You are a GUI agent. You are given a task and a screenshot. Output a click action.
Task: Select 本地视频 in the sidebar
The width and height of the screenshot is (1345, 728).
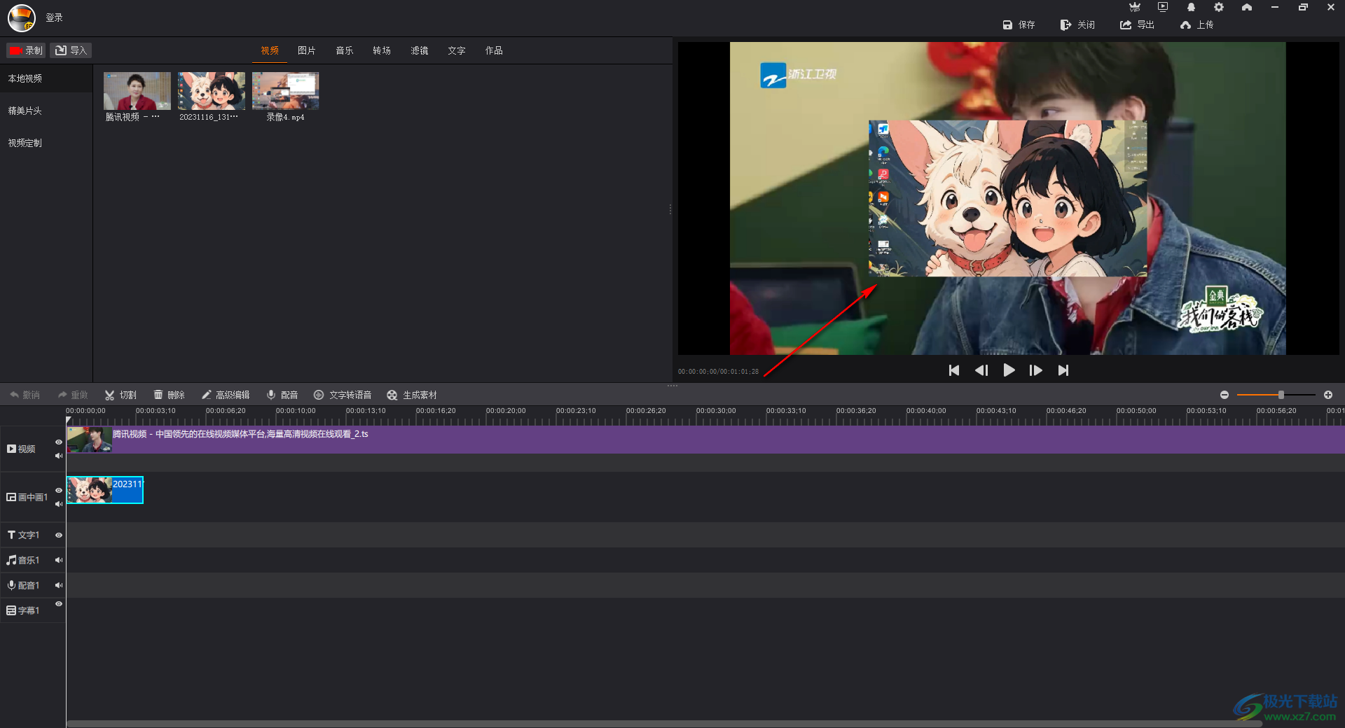(x=46, y=78)
